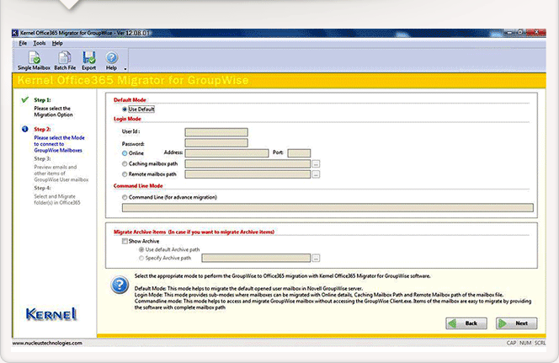Click www.nucleustechnologies.com in status bar

[x=47, y=343]
